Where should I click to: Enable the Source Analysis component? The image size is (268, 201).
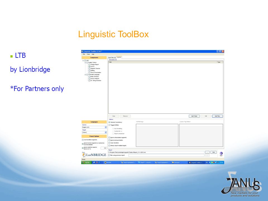[x=89, y=79]
